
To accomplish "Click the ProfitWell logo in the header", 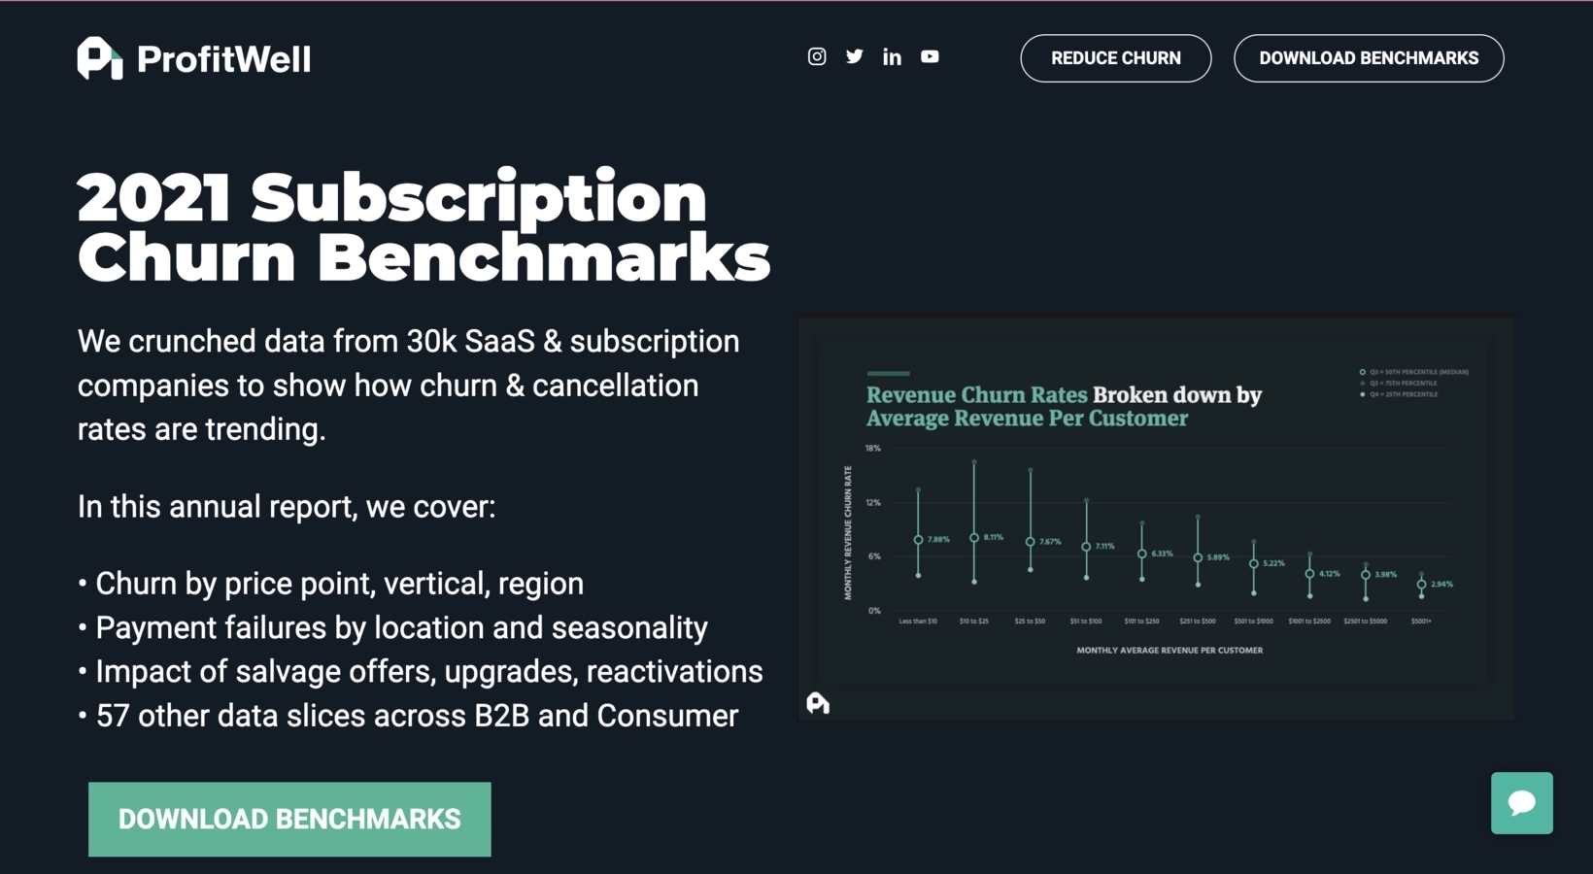I will click(x=193, y=58).
